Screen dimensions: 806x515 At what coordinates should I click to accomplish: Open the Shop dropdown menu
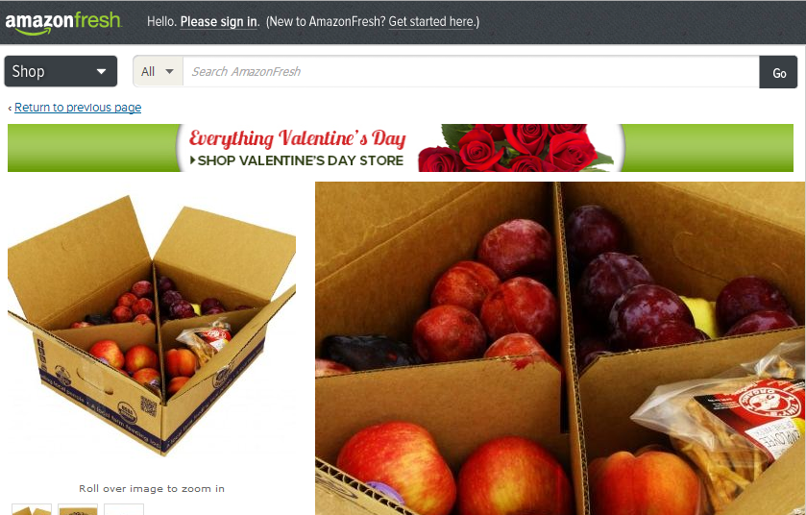pos(61,71)
